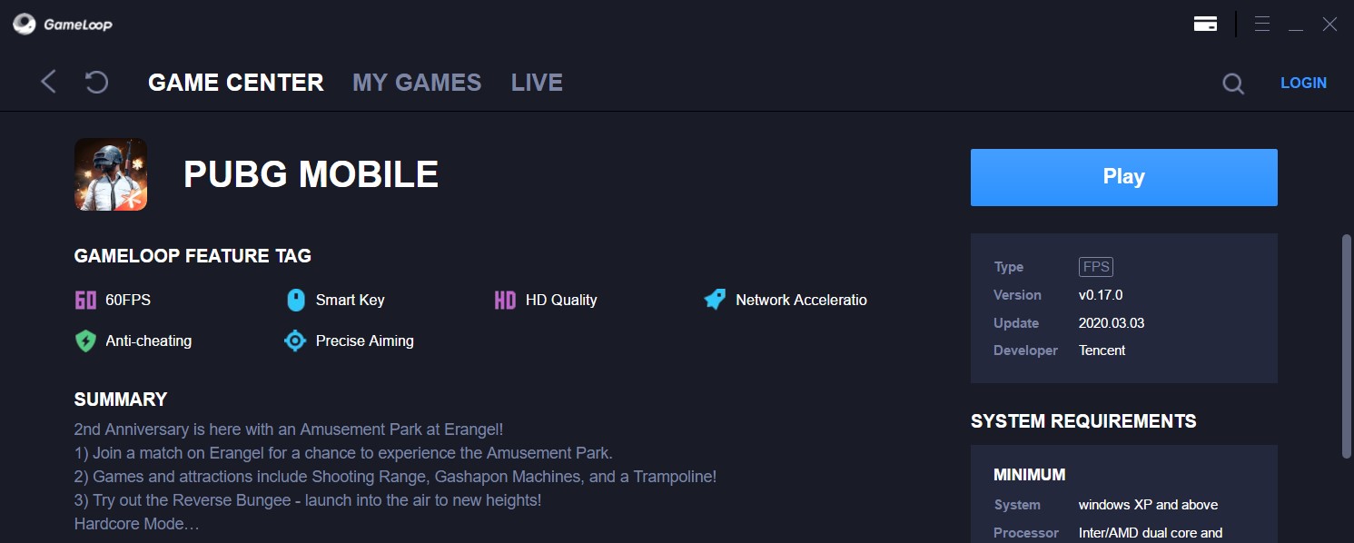
Task: Click the HD Quality icon
Action: [x=505, y=300]
